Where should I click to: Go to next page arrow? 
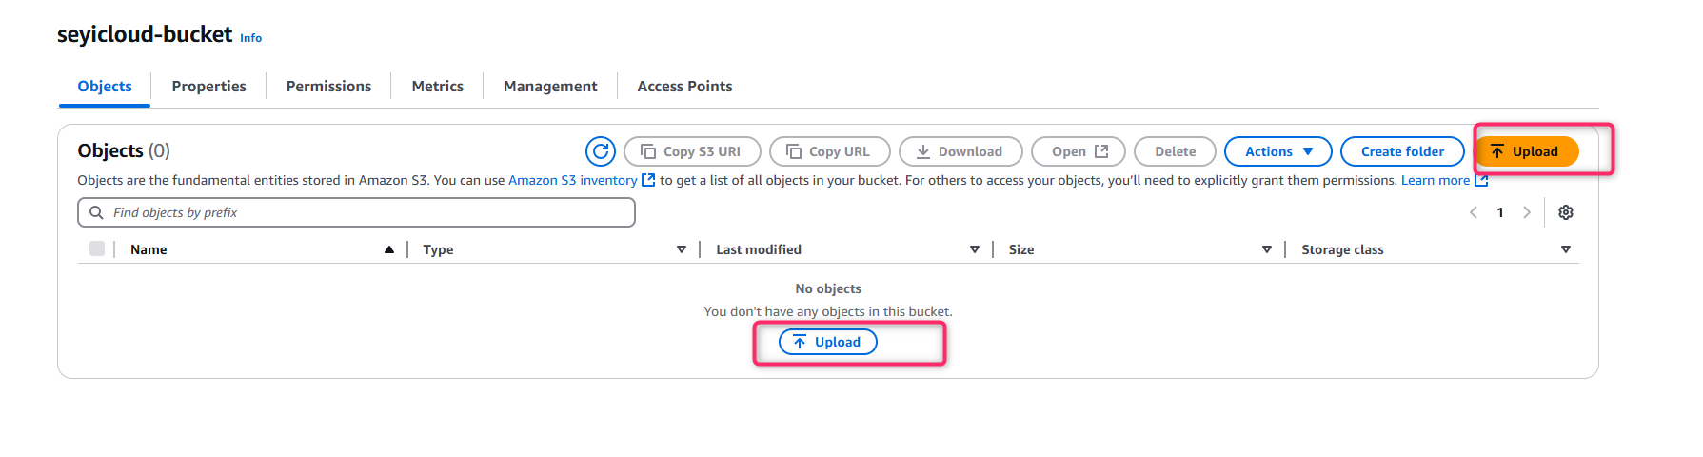coord(1527,212)
